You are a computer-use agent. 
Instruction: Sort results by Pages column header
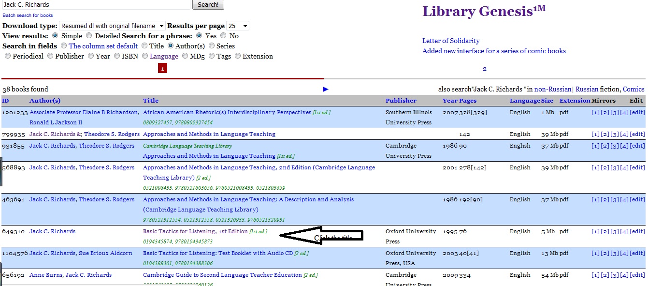click(467, 101)
